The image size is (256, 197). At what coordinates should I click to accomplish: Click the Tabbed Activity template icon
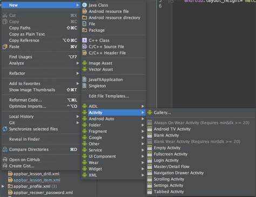pos(150,192)
